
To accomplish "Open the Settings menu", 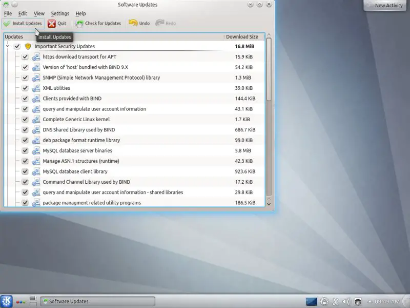I will point(60,14).
